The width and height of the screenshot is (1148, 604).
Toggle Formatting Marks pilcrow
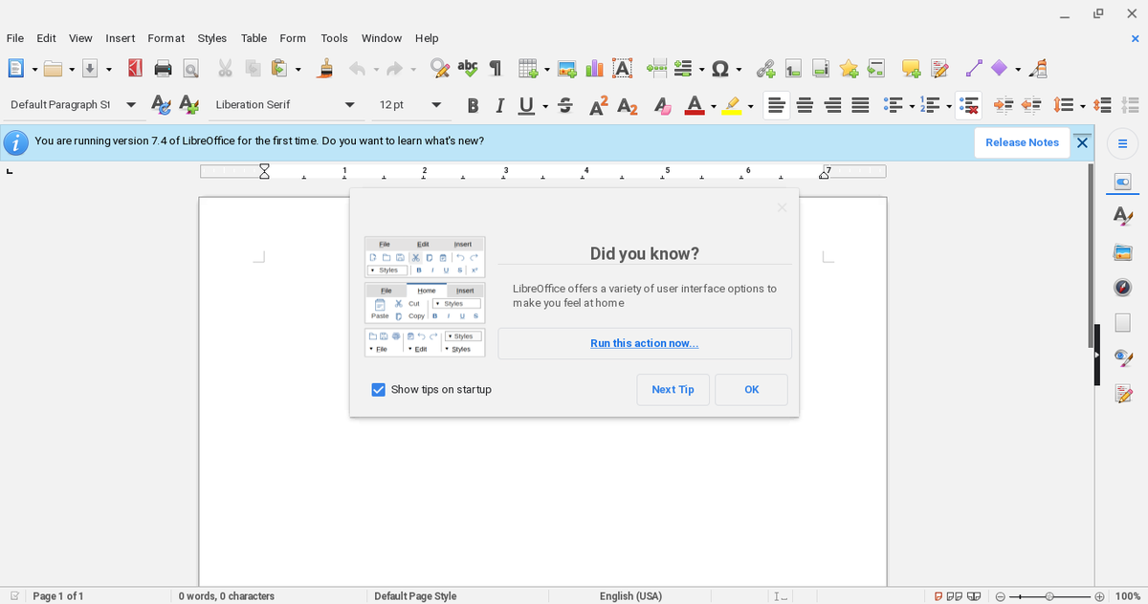[x=495, y=68]
